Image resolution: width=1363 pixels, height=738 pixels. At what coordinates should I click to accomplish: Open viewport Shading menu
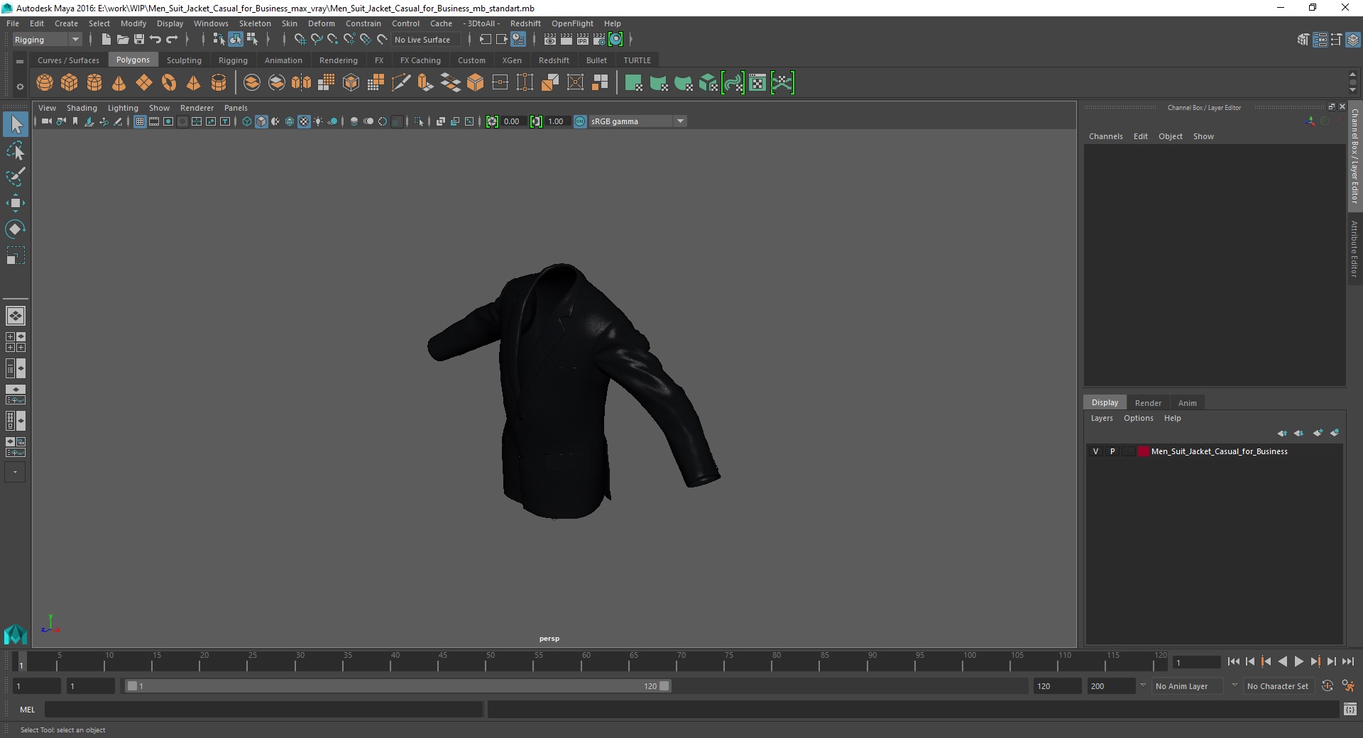pos(82,108)
